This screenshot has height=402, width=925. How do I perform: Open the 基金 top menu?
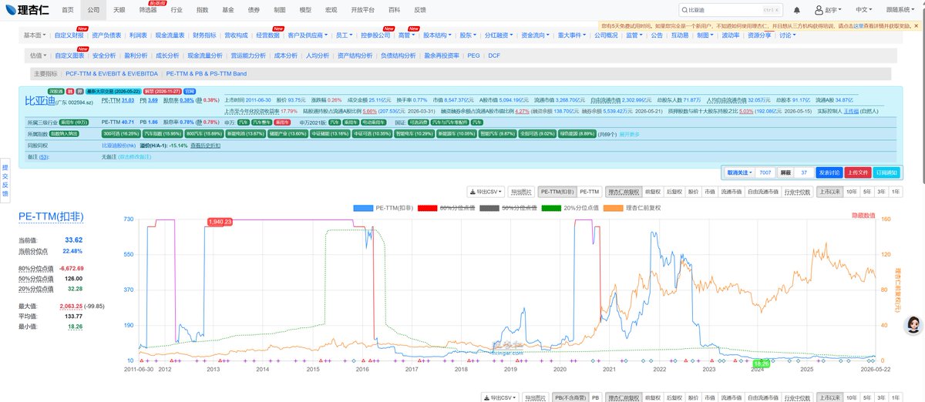pyautogui.click(x=228, y=10)
